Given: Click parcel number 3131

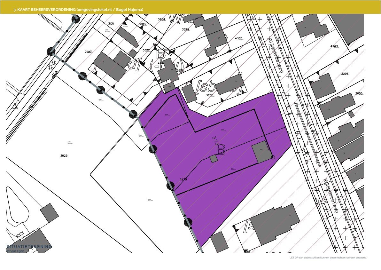Looking at the screenshot, I should tap(111, 24).
